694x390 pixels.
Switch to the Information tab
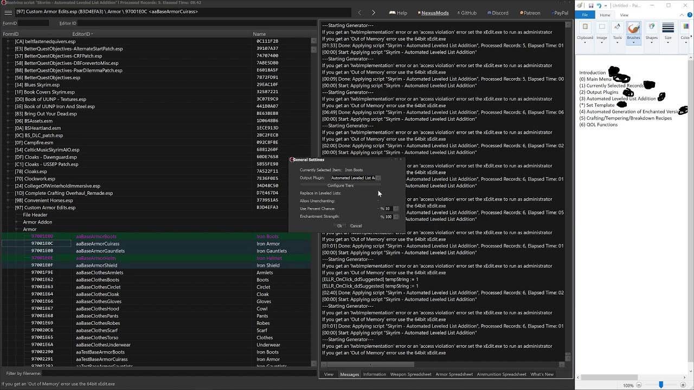(x=375, y=374)
